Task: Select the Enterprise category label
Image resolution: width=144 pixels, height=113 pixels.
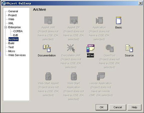Action: point(14,27)
